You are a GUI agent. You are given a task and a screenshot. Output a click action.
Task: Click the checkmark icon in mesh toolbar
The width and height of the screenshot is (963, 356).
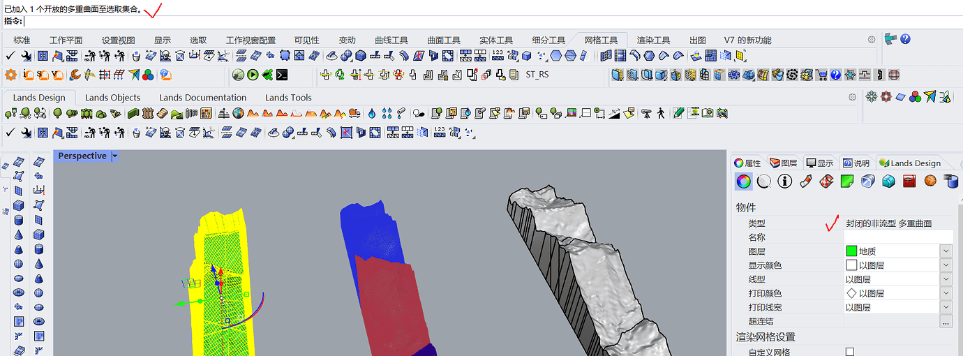(x=10, y=56)
